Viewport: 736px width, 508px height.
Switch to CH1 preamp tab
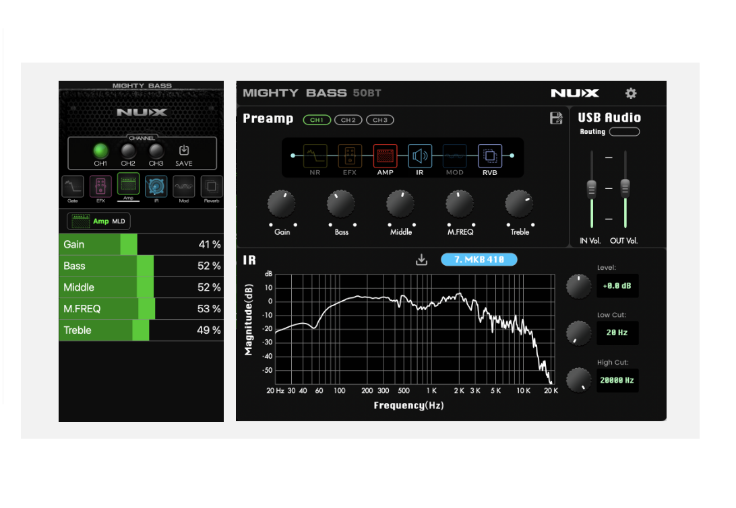click(x=317, y=120)
